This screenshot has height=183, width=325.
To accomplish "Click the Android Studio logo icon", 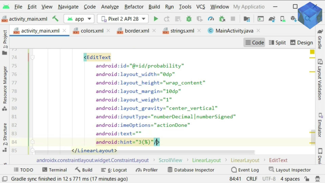I will coord(6,7).
